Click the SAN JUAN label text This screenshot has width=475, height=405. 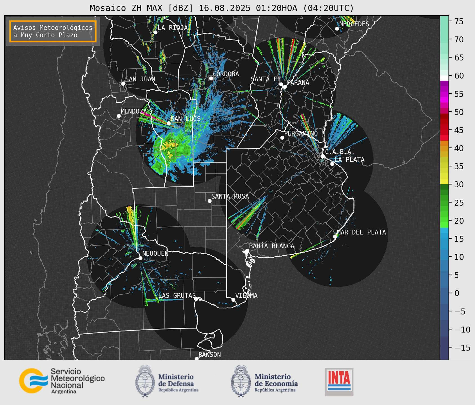coord(140,79)
